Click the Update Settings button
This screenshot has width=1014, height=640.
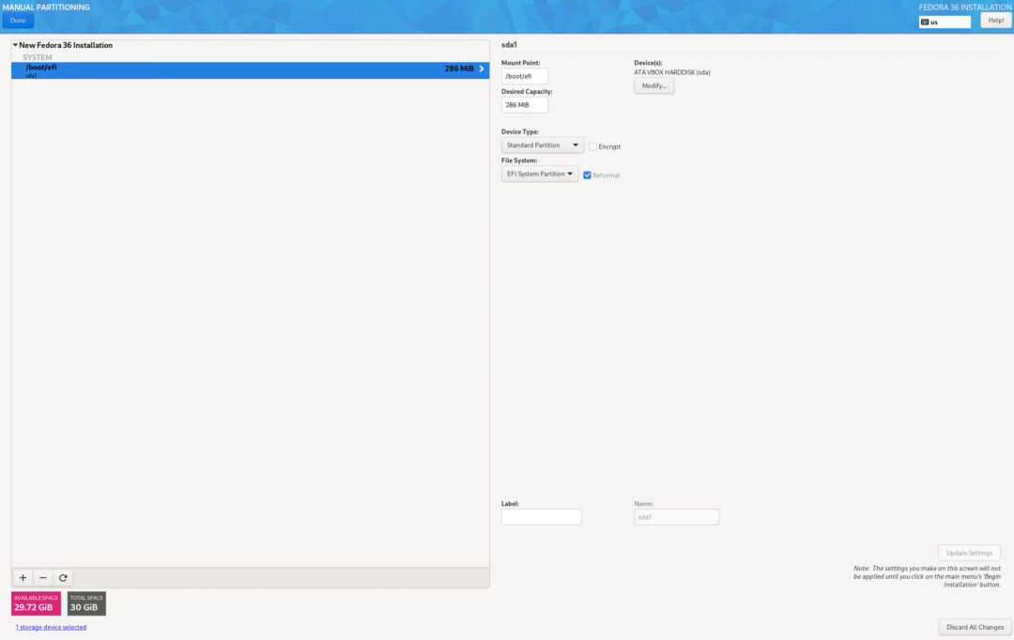click(969, 553)
